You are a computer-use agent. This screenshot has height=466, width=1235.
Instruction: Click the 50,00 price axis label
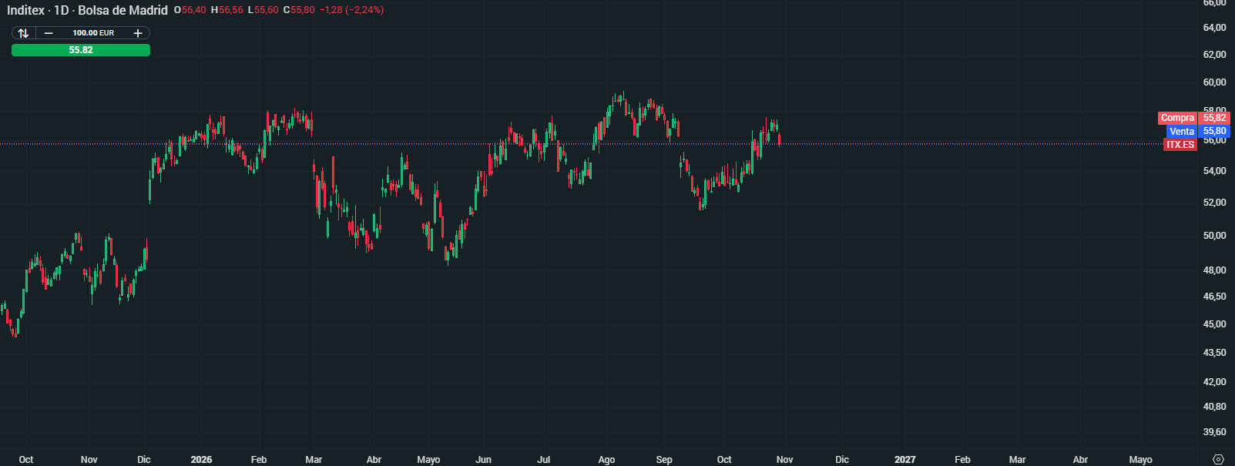pos(1215,236)
